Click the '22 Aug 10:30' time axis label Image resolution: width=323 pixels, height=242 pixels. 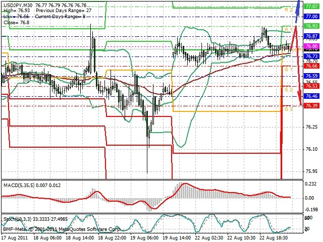242,238
